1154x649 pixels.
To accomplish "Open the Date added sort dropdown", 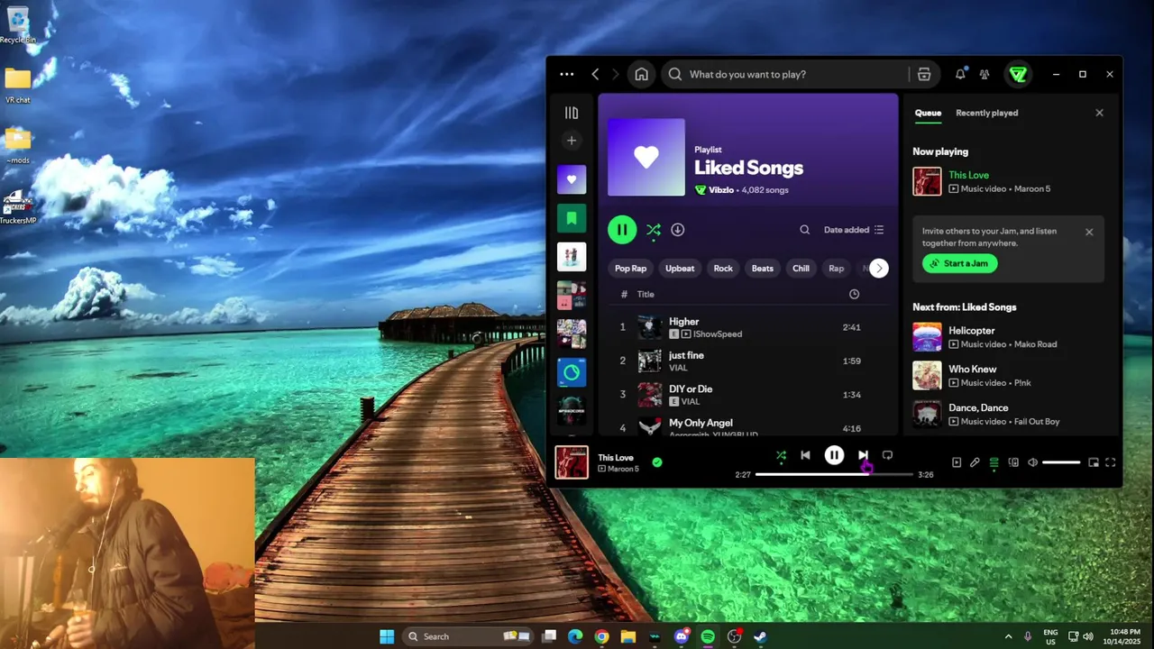I will coord(854,230).
